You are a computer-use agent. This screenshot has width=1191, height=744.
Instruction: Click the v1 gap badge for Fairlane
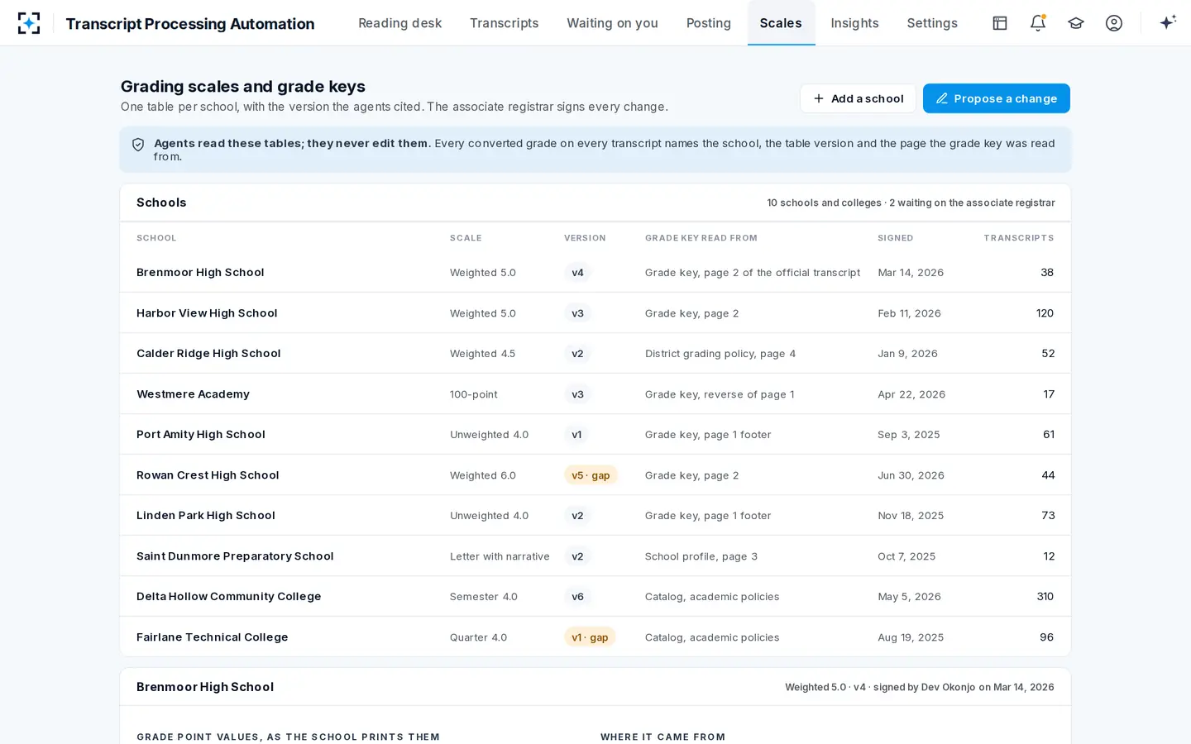(x=590, y=637)
